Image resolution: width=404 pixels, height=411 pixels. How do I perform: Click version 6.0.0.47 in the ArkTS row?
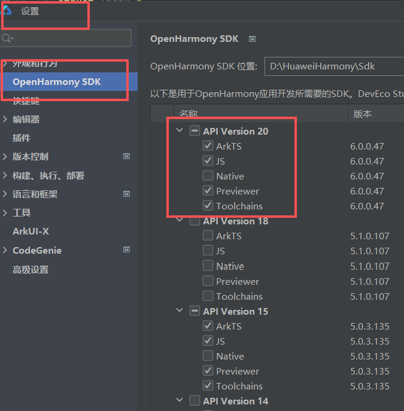pyautogui.click(x=367, y=146)
